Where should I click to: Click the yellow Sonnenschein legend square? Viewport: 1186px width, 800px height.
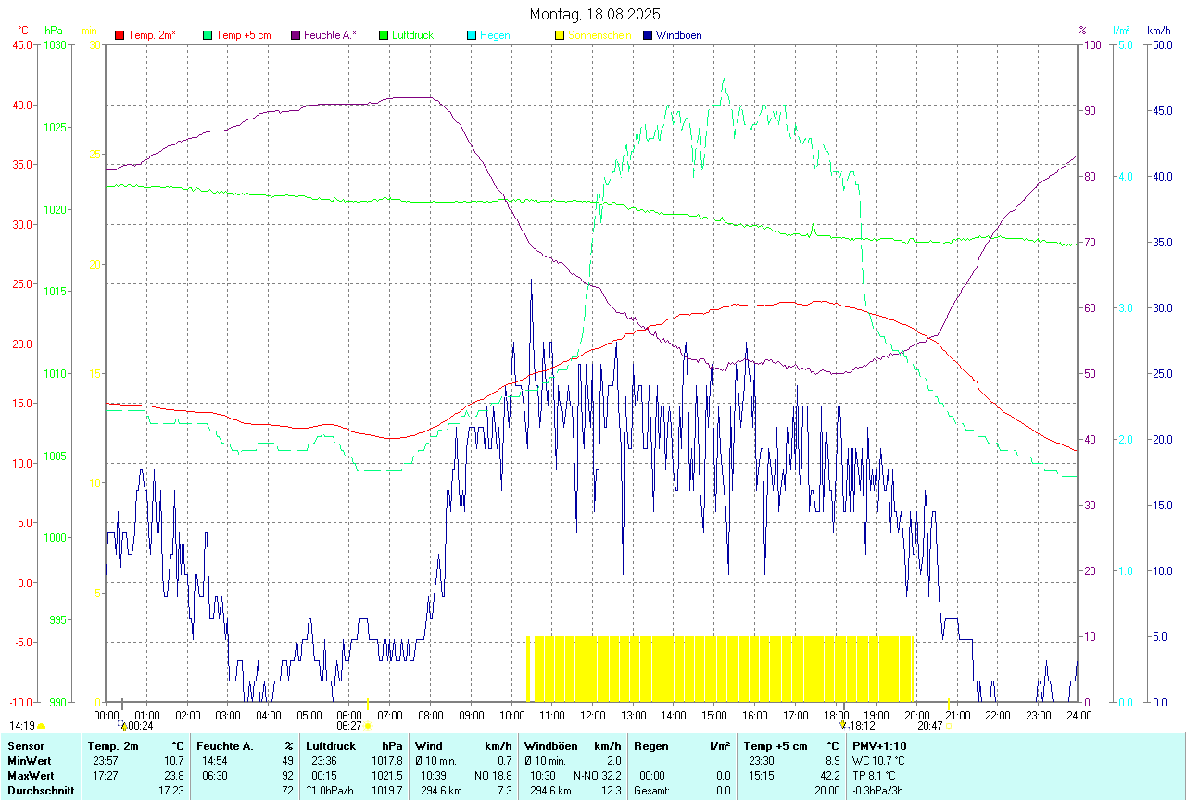(x=560, y=35)
